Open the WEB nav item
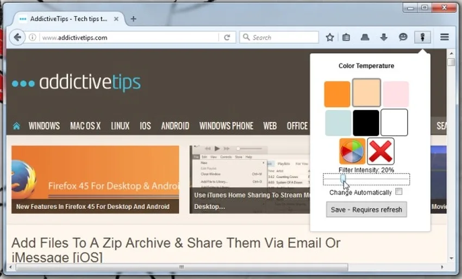 pyautogui.click(x=270, y=126)
